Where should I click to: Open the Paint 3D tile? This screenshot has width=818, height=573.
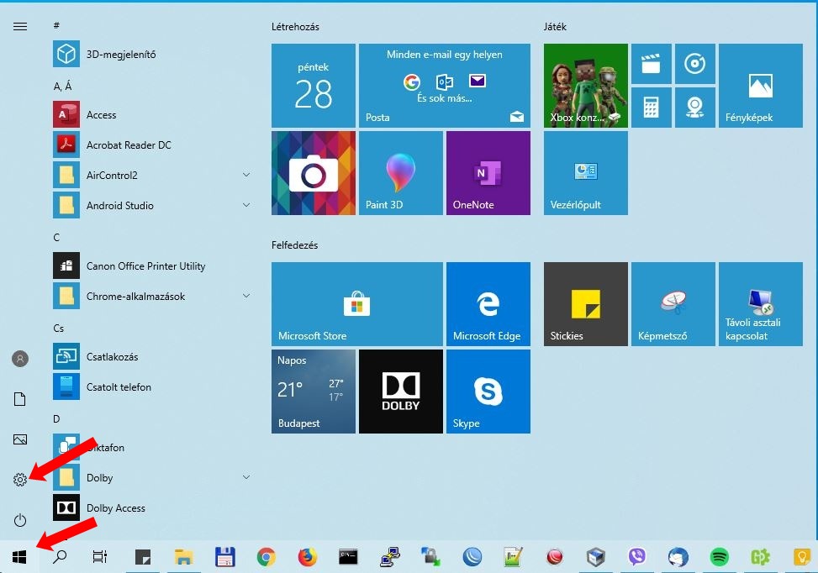[x=400, y=172]
